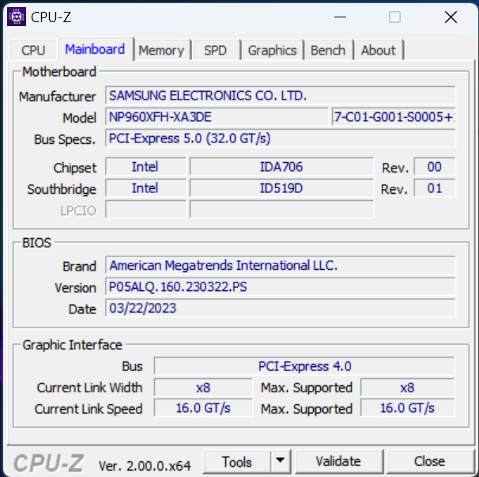Open the Memory tab

161,50
